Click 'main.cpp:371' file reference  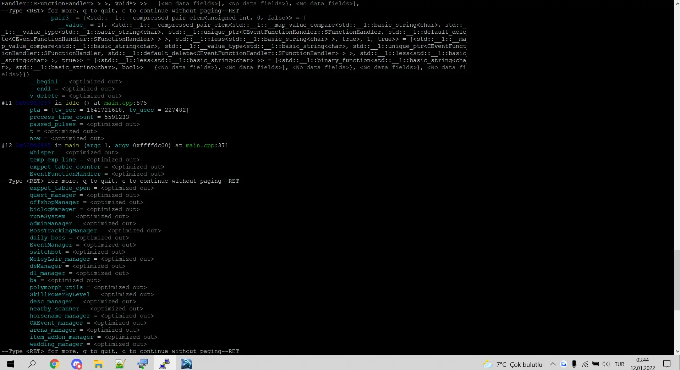click(207, 145)
